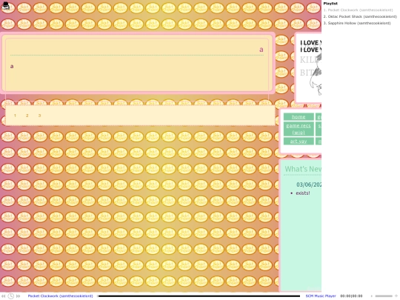
Task: Go to page 1 in pagination
Action: click(15, 116)
